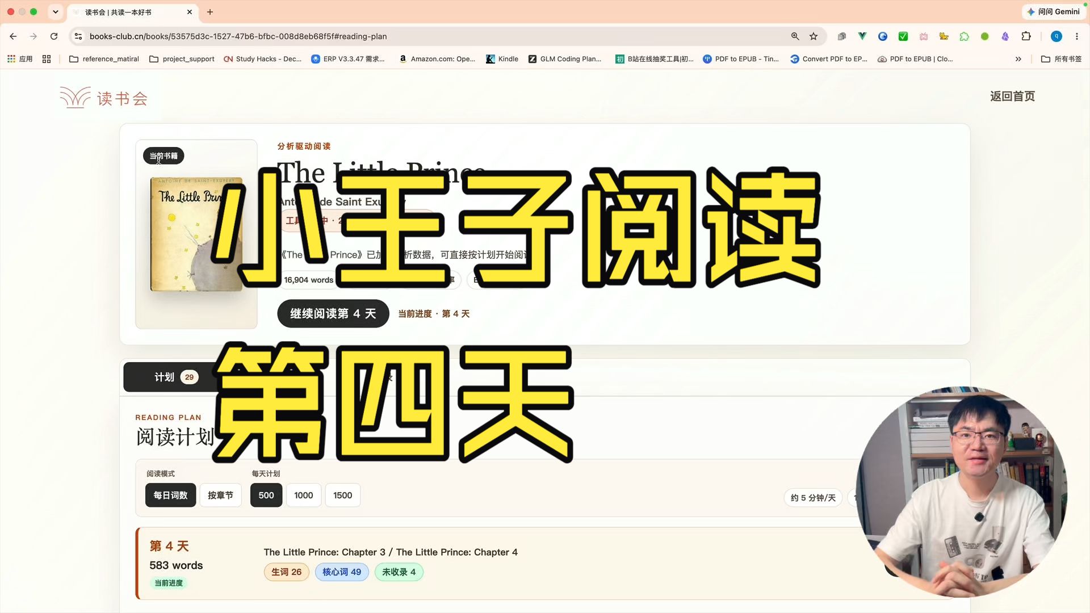The image size is (1090, 613).
Task: Open reference_matiral bookmark folder
Action: tap(104, 59)
